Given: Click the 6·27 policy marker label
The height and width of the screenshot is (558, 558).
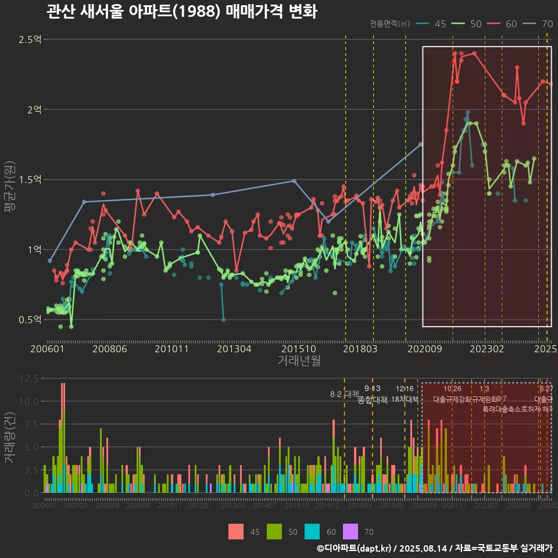Looking at the screenshot, I should point(546,389).
